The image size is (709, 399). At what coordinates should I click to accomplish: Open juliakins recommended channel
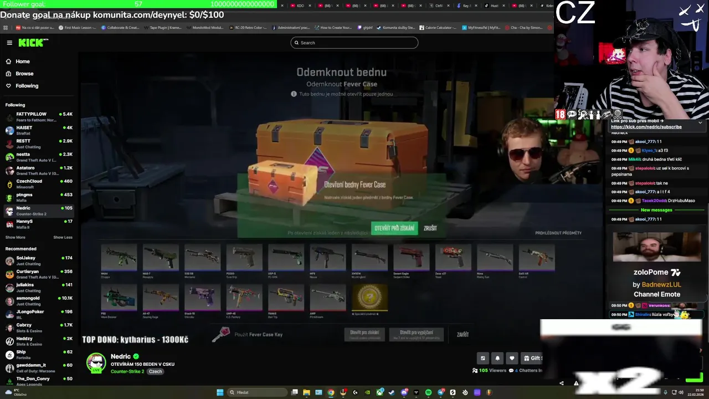[39, 288]
